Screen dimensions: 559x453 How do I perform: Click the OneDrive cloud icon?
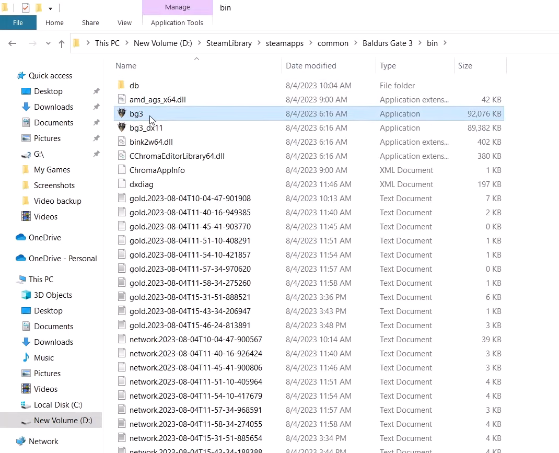tap(21, 237)
